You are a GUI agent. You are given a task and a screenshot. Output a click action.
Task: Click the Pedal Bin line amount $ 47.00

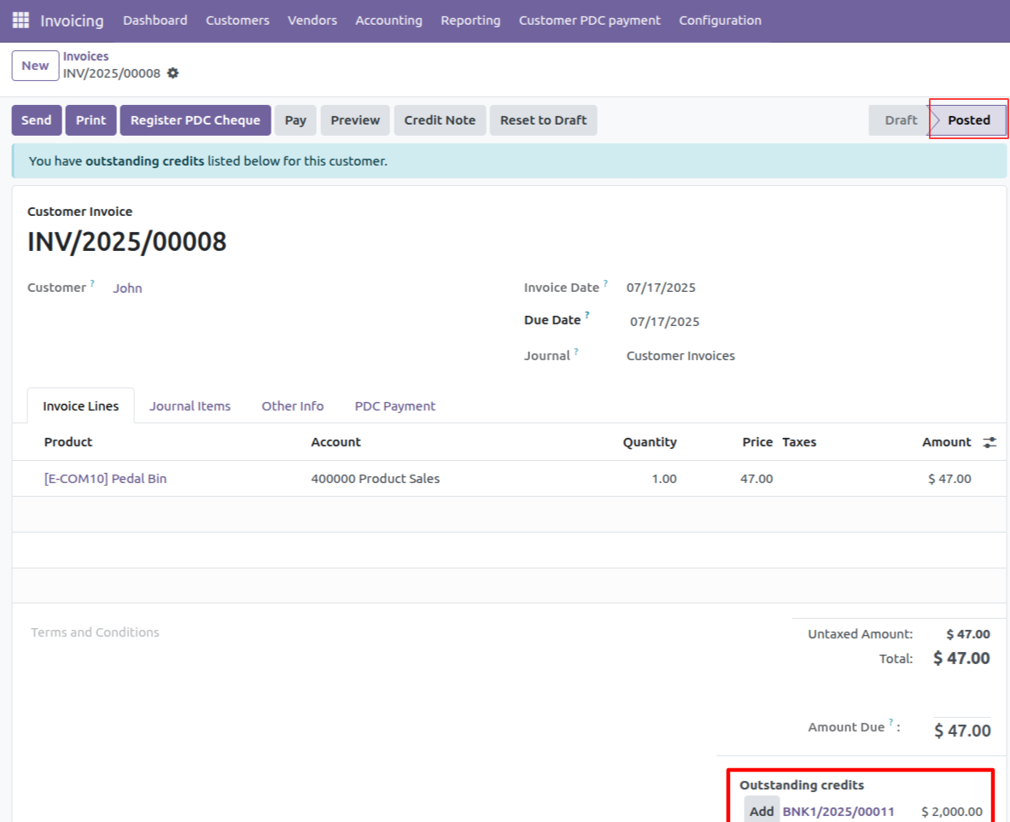click(949, 479)
